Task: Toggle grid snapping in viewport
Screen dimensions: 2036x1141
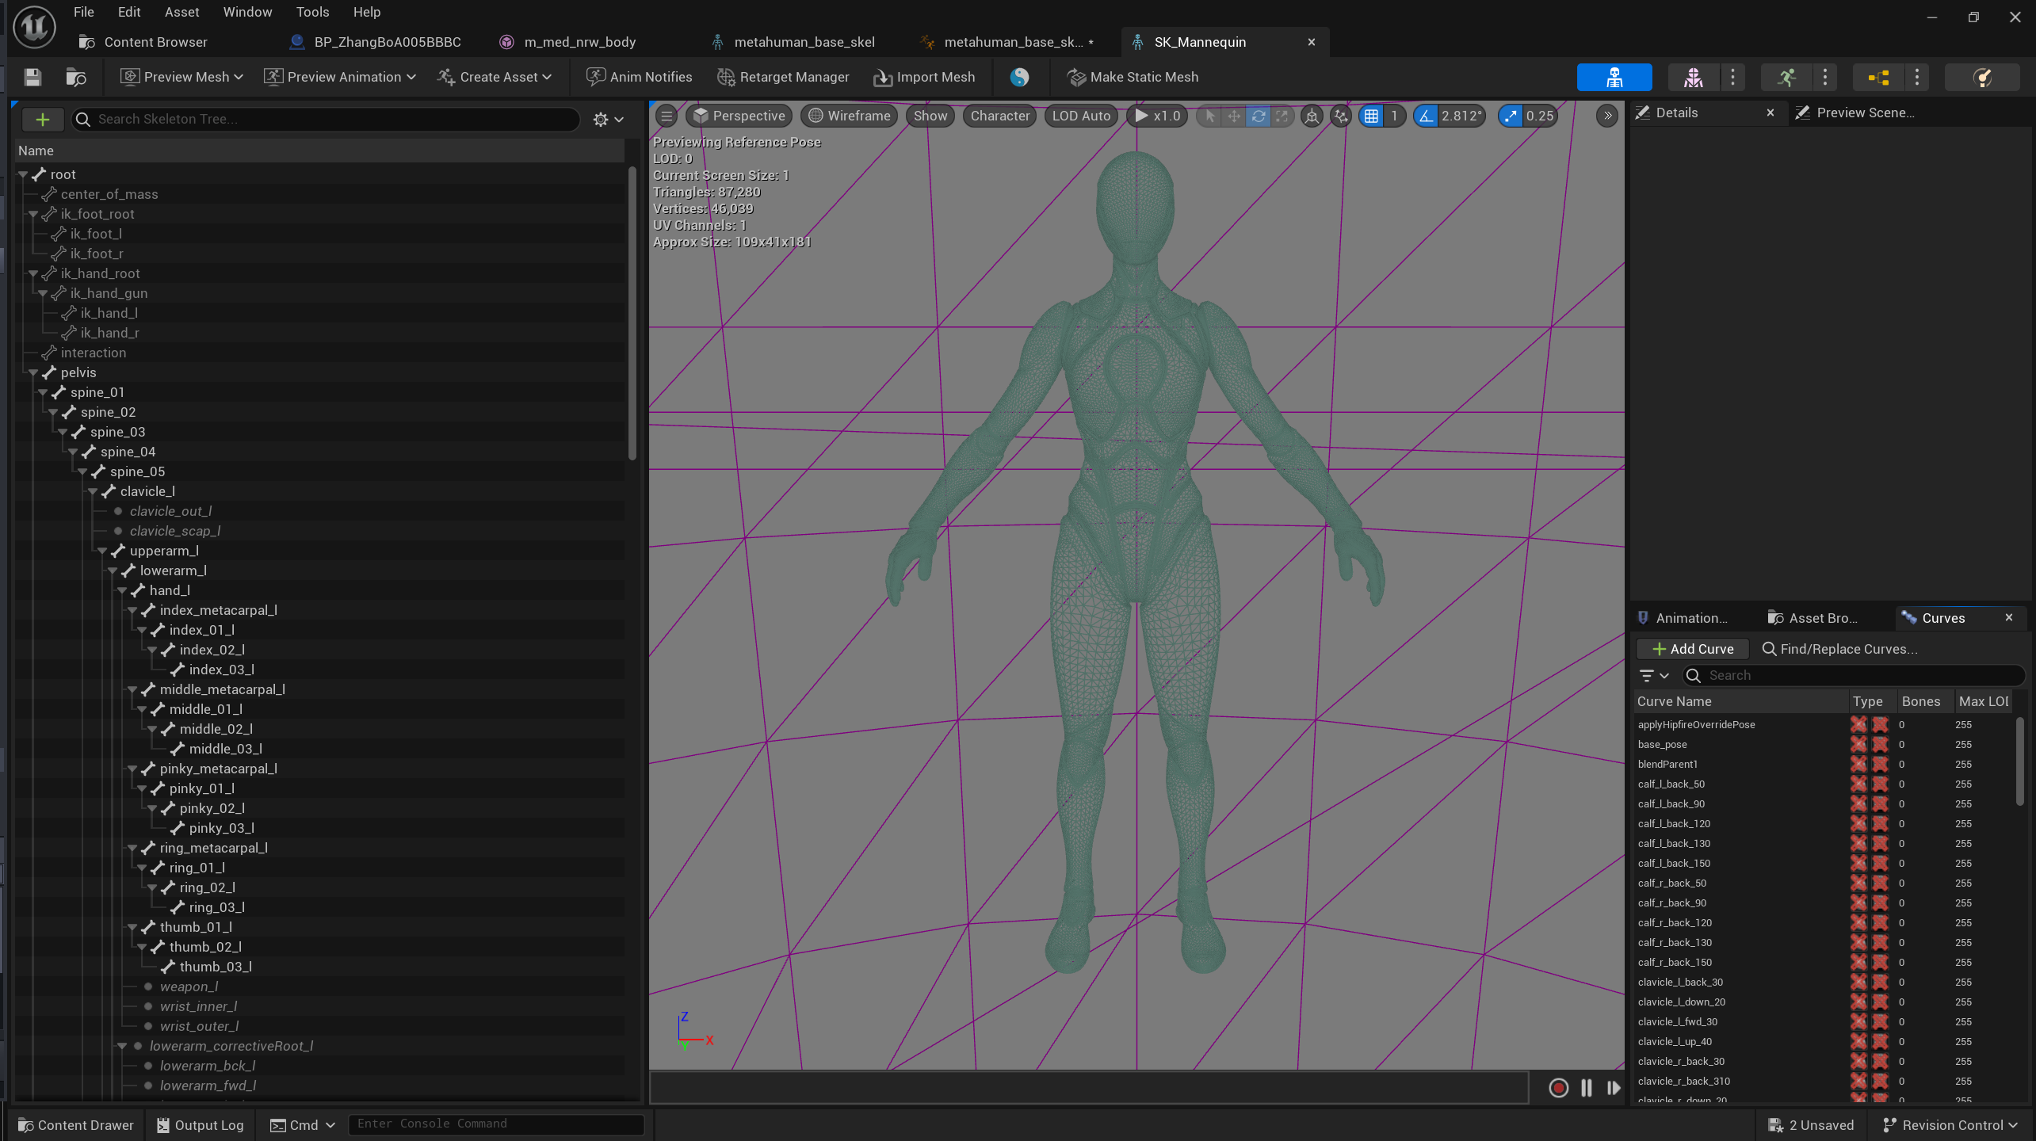Action: tap(1371, 116)
